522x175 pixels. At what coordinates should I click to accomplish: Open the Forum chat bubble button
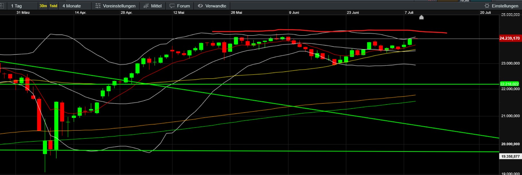coord(180,6)
